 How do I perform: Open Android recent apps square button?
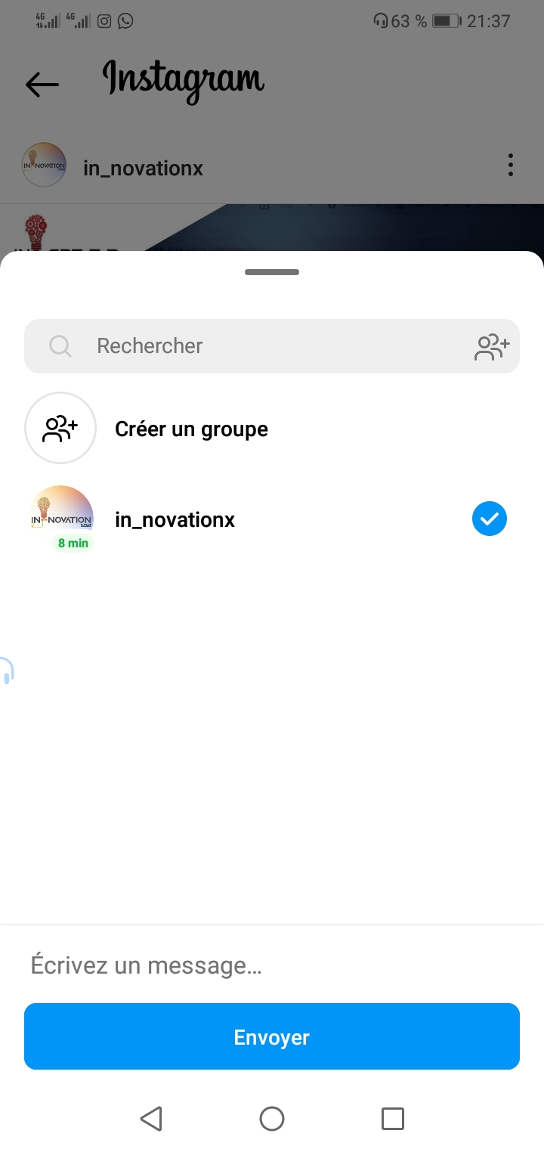392,1118
